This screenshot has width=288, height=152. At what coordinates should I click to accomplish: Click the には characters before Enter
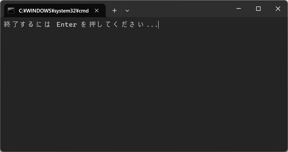[43, 24]
